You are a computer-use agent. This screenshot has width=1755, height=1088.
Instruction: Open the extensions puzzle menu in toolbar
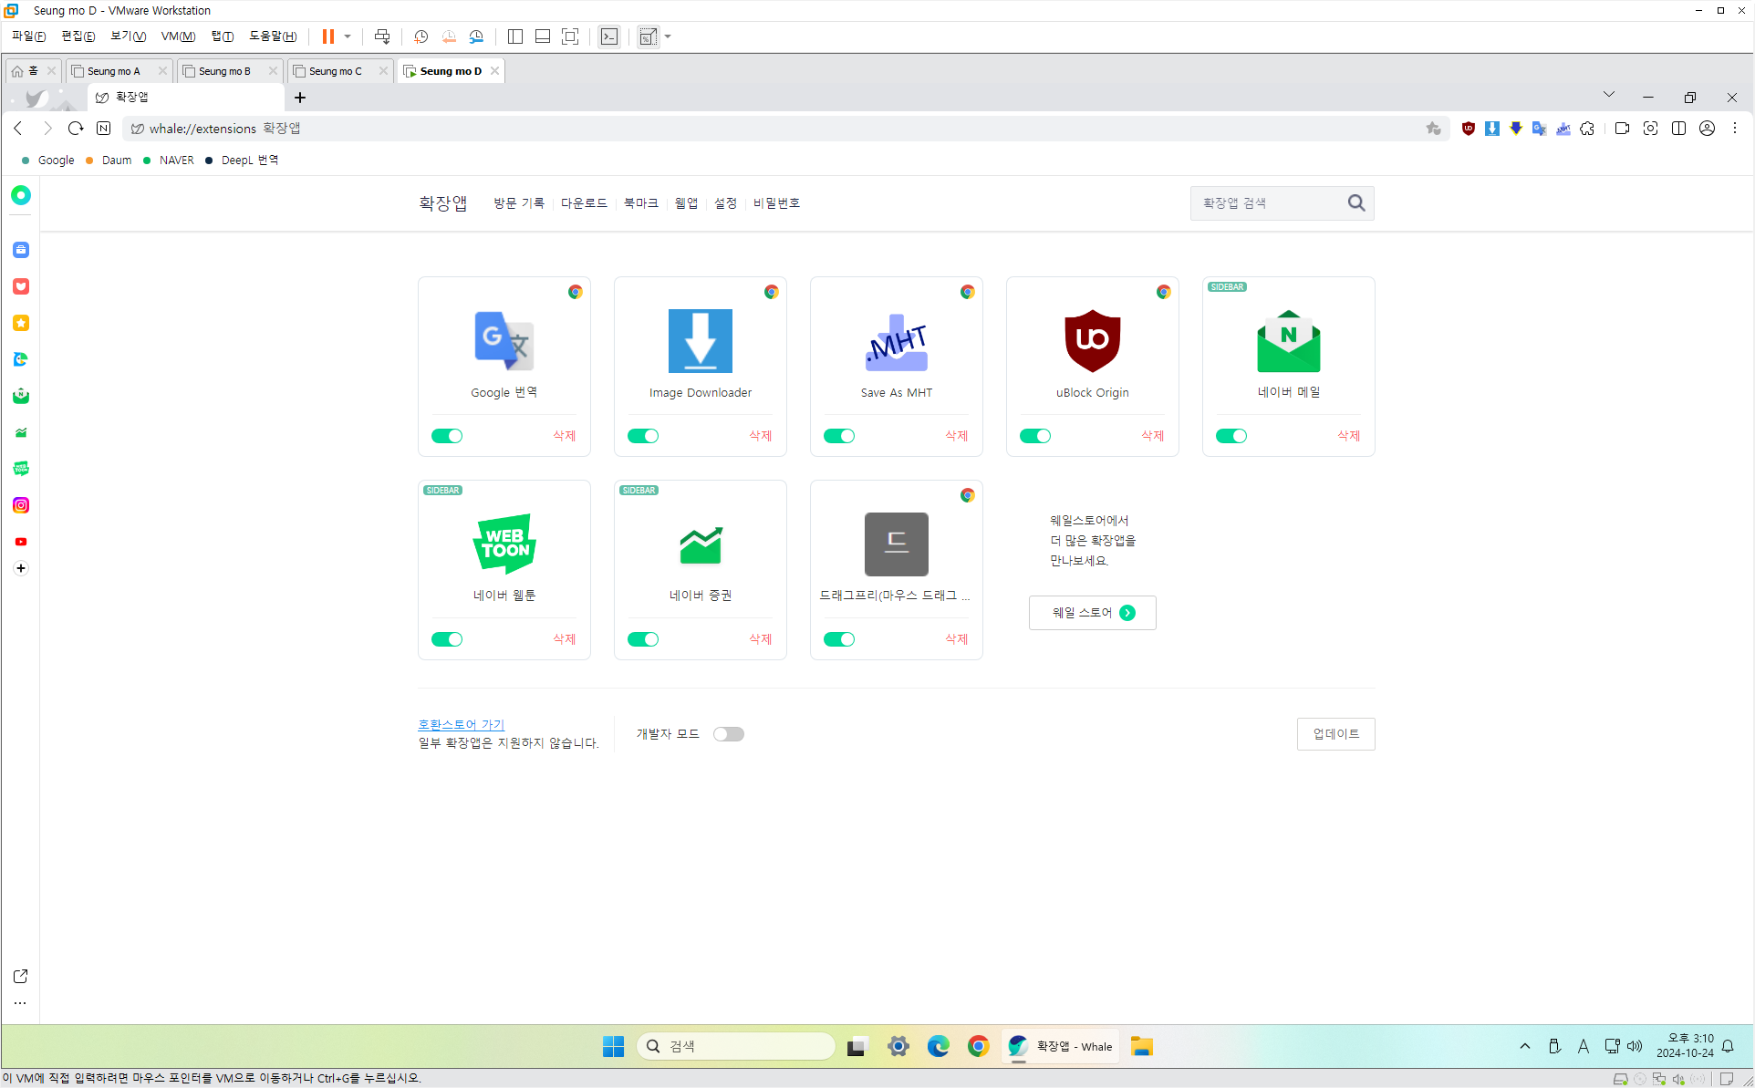click(1587, 129)
